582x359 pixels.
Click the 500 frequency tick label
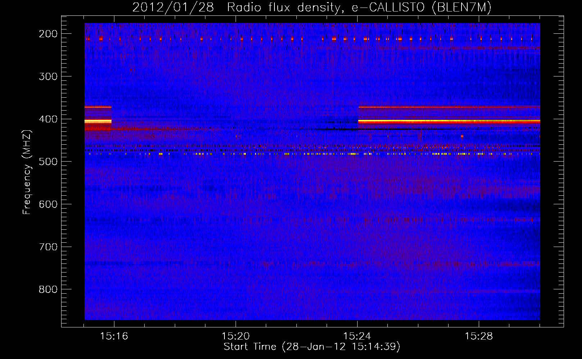point(48,162)
